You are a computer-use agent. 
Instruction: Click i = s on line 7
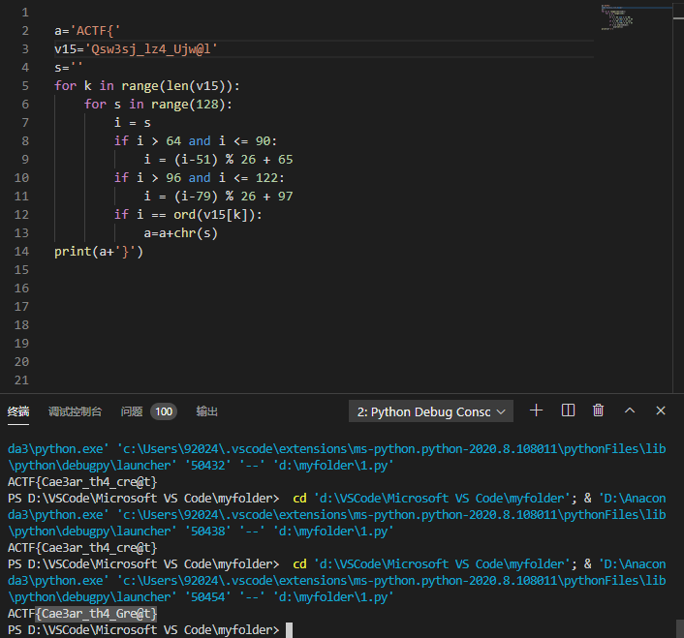pos(132,123)
